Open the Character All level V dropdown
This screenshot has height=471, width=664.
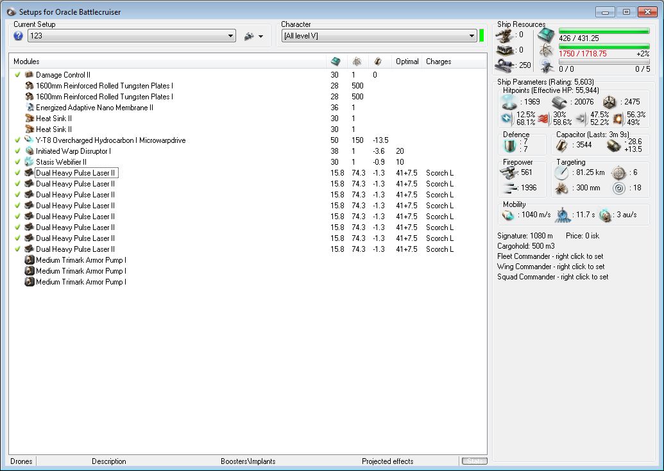(x=379, y=36)
